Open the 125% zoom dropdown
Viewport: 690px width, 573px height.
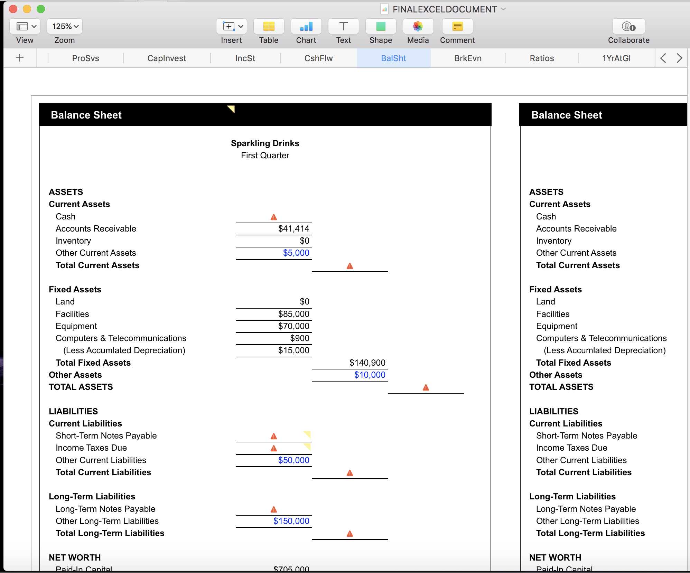(x=65, y=26)
